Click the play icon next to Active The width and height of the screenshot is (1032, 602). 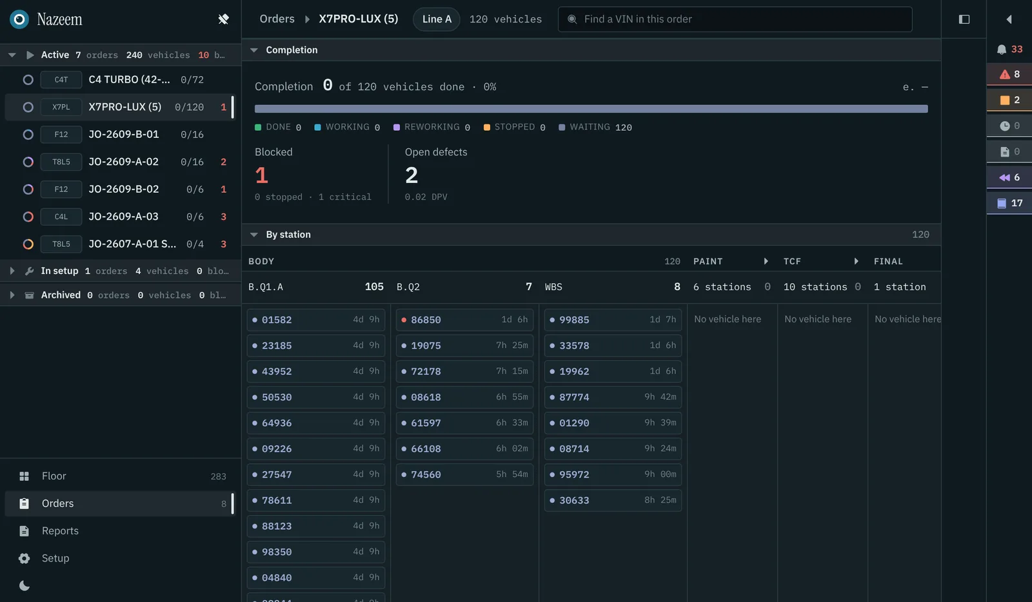(x=30, y=55)
